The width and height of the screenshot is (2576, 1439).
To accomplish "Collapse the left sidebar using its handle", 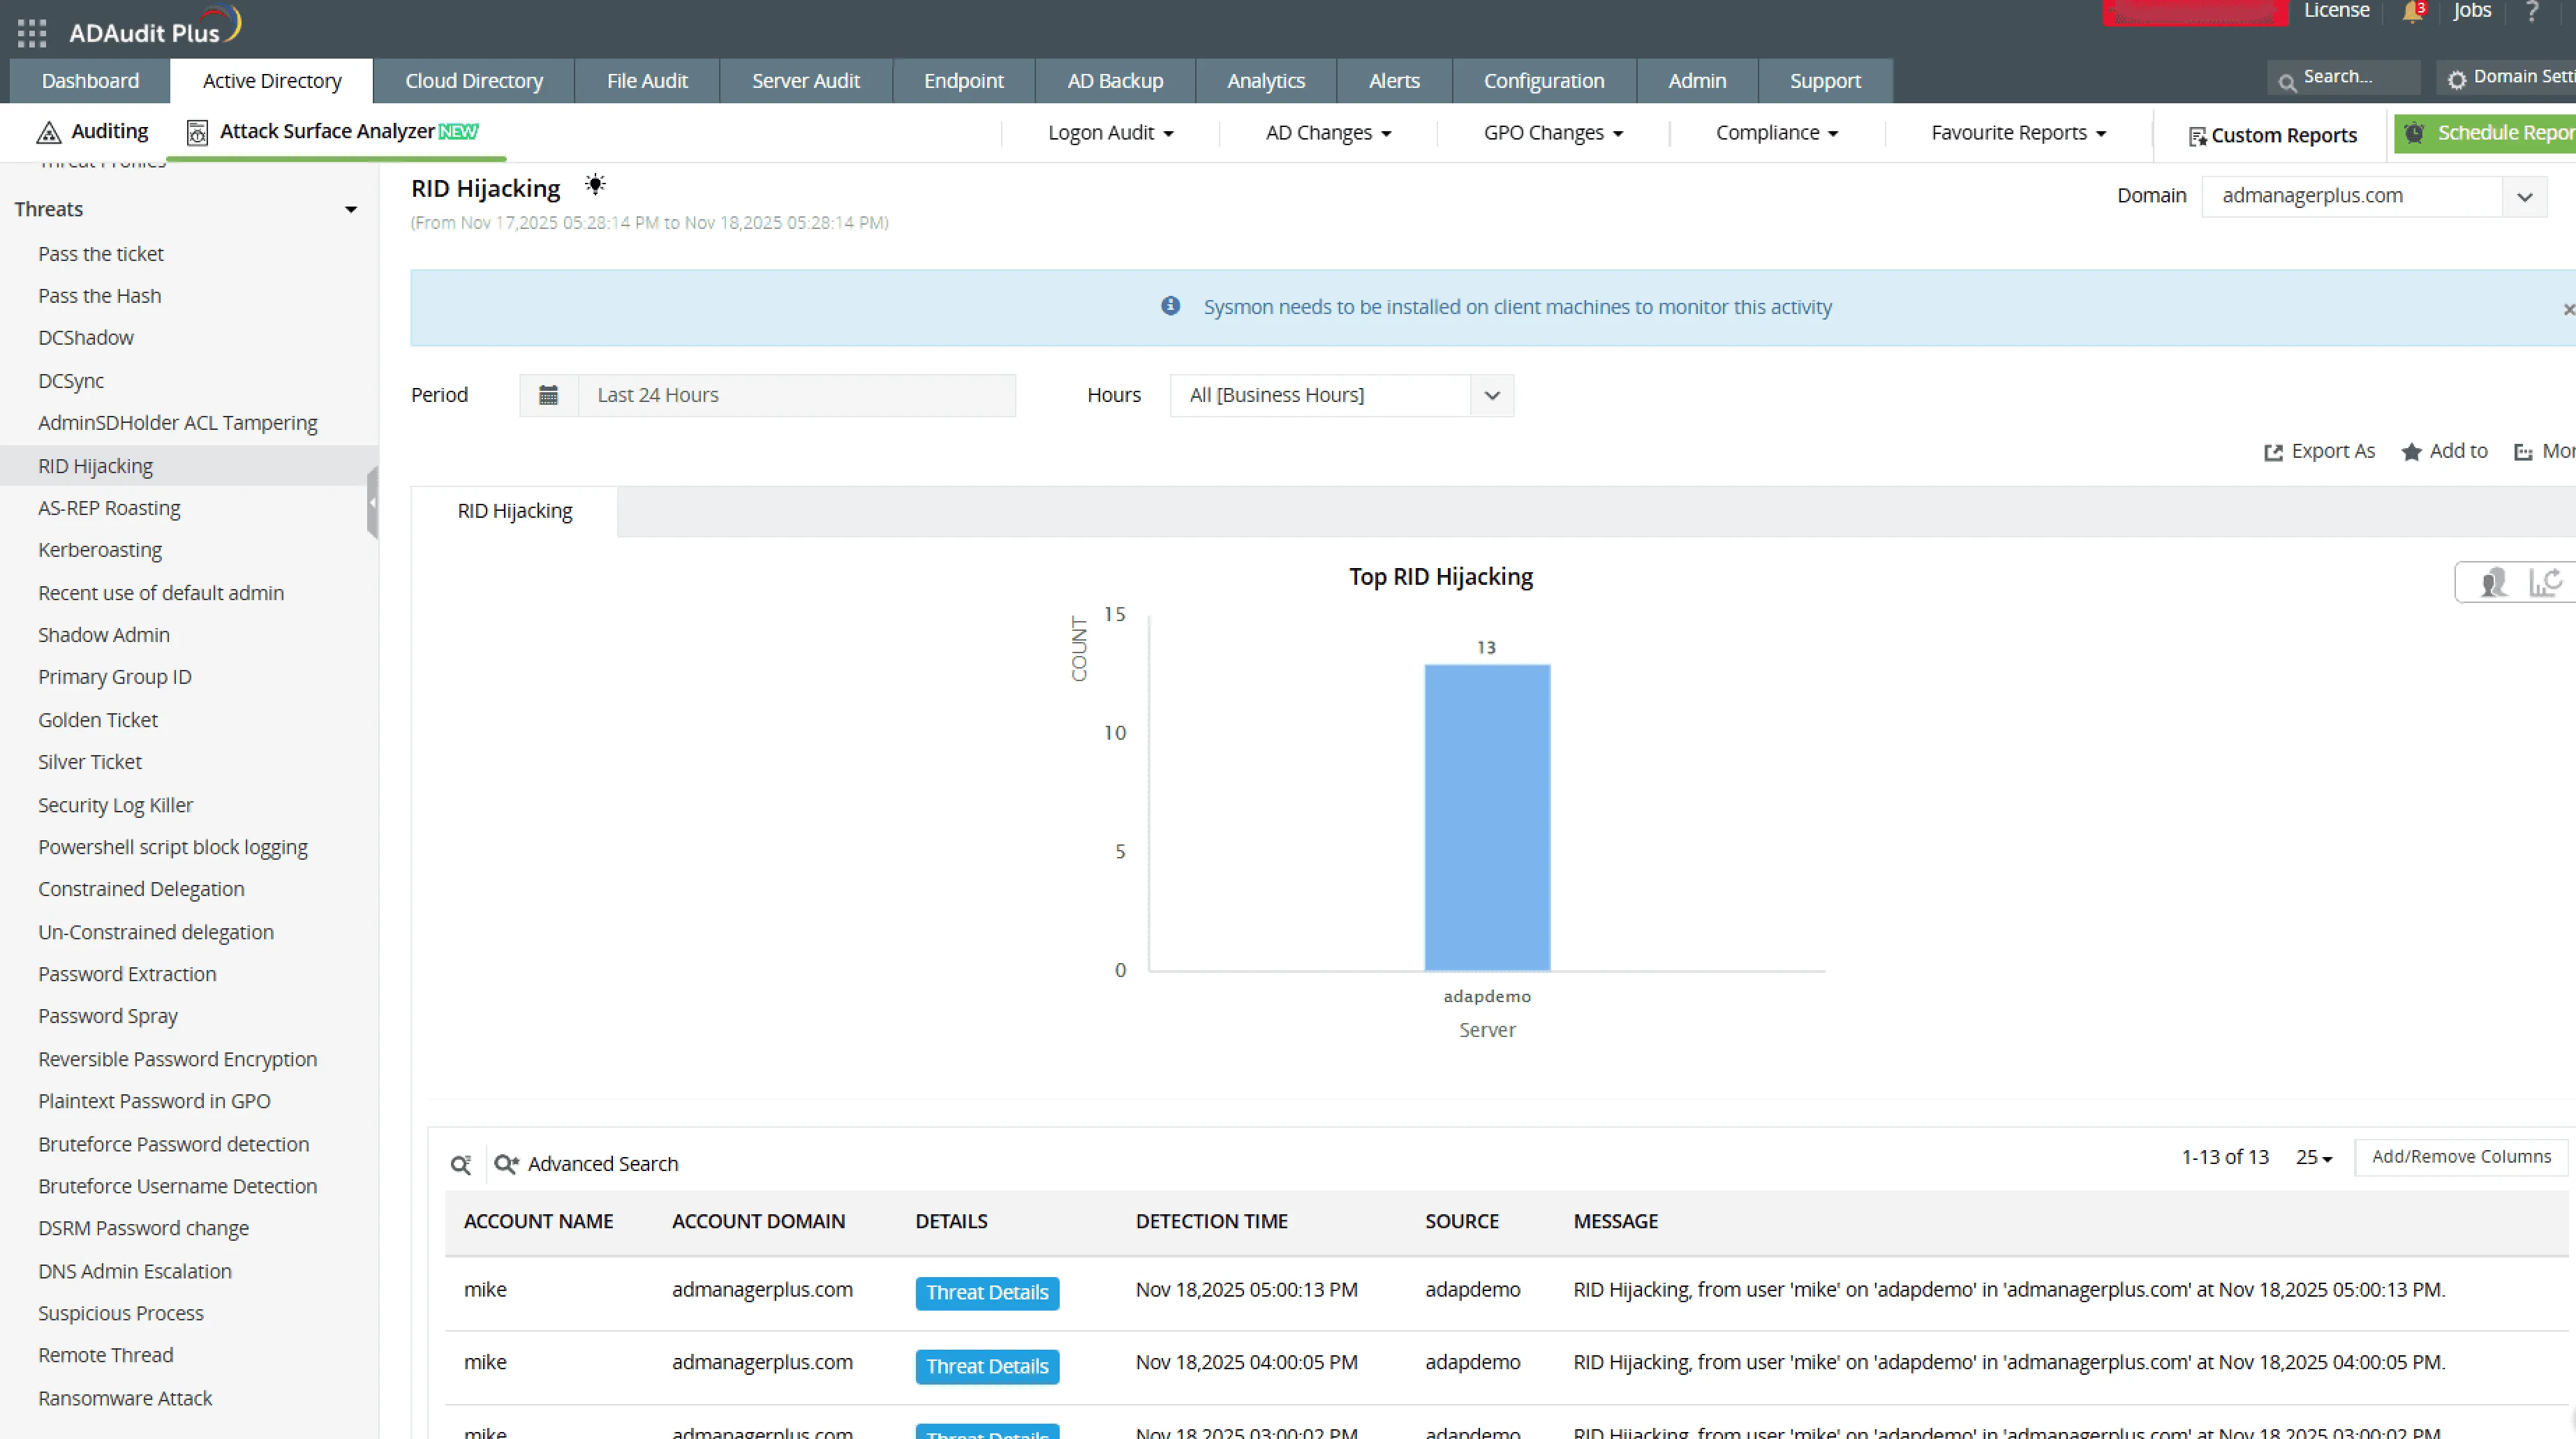I will 372,503.
